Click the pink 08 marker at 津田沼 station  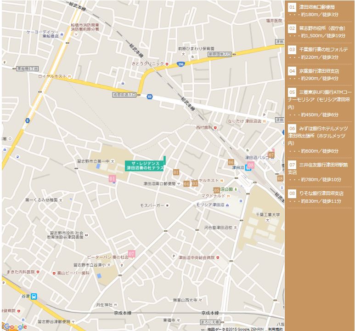point(251,165)
